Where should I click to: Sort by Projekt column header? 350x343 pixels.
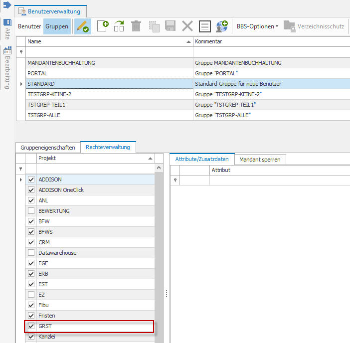(x=96, y=158)
